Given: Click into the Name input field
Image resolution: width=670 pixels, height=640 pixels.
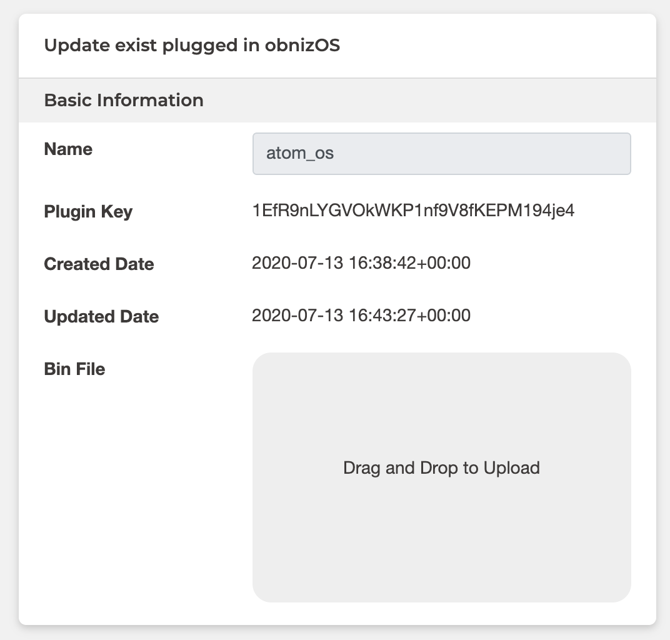Looking at the screenshot, I should point(441,153).
